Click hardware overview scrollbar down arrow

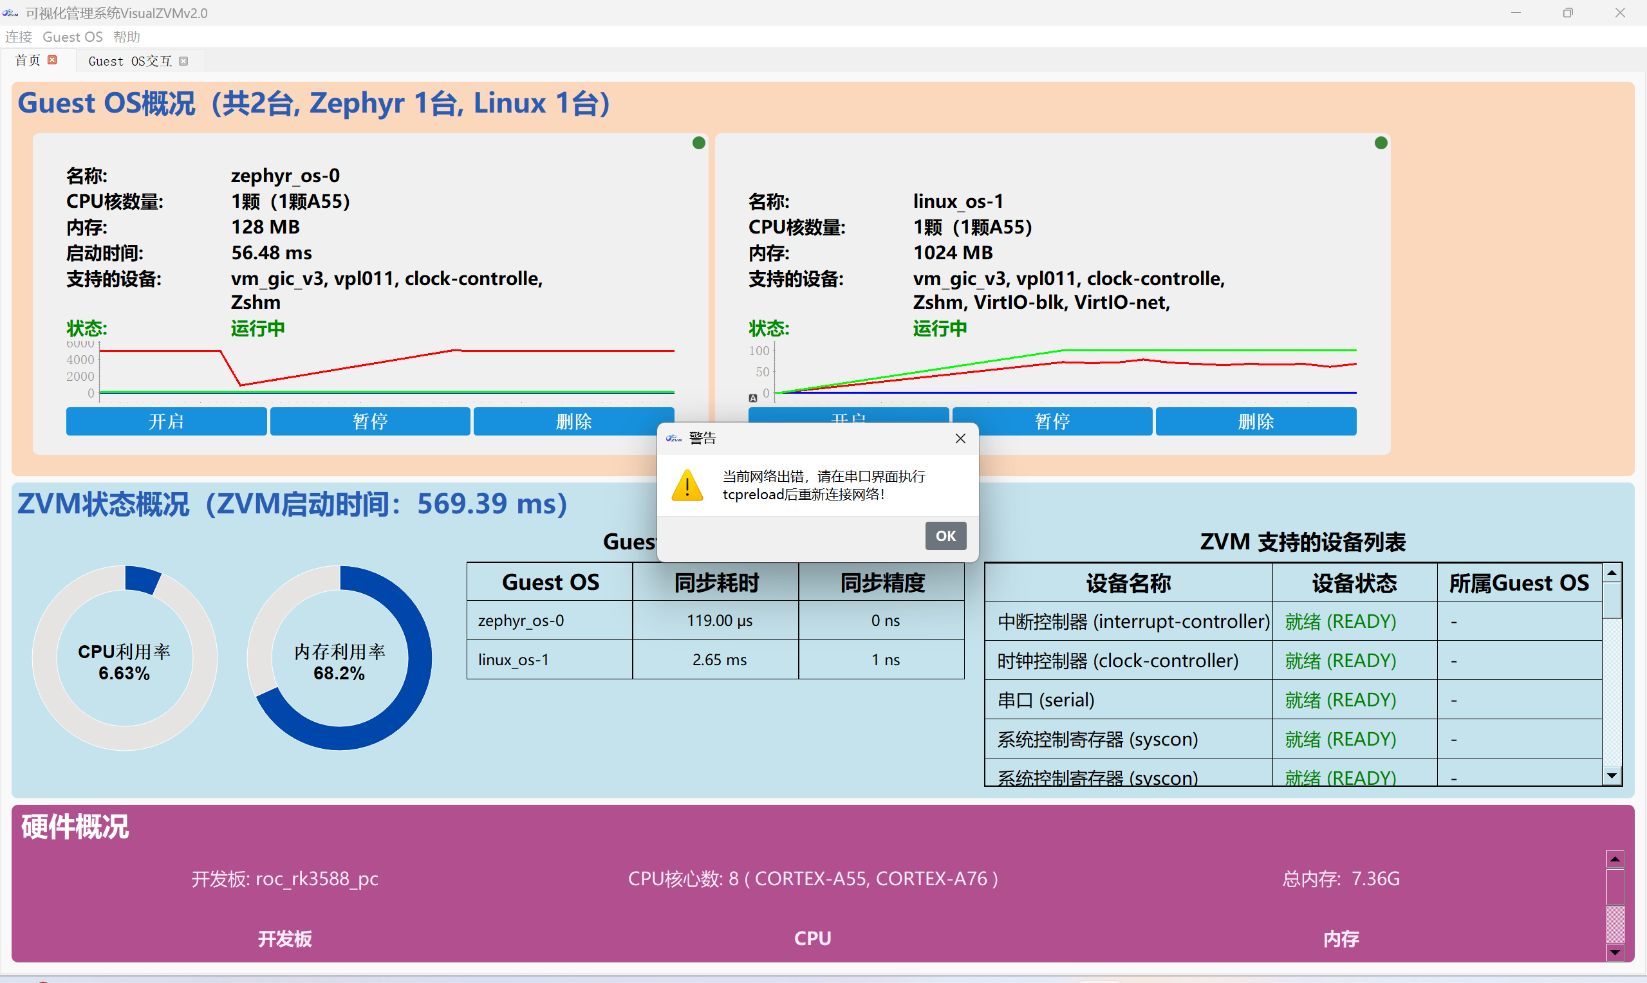tap(1615, 953)
